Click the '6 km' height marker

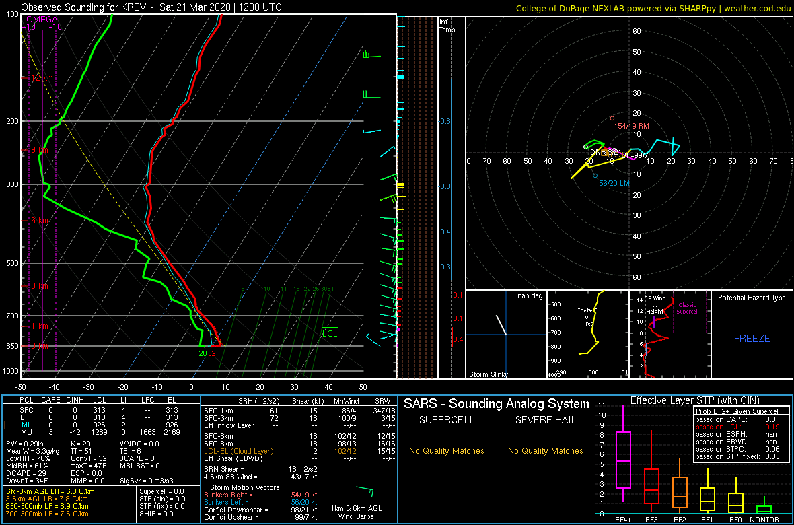click(40, 221)
